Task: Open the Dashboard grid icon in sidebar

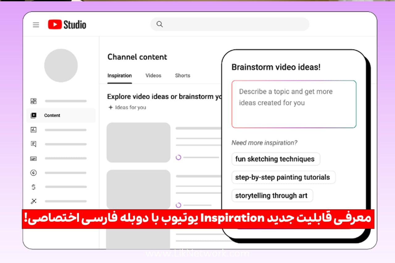Action: 33,101
